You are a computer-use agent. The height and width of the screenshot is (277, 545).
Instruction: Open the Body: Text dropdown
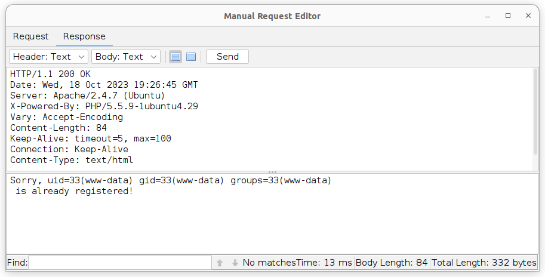[x=126, y=57]
